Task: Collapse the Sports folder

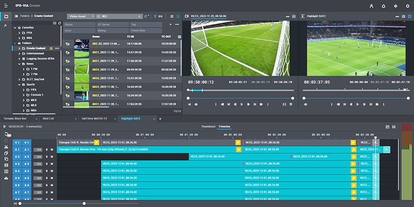Action: (x=19, y=84)
